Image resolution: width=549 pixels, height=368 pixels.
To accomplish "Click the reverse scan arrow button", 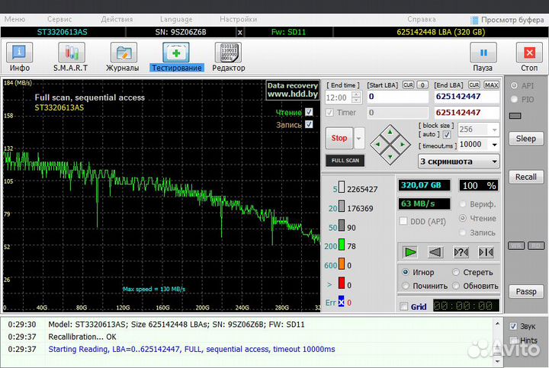I will 435,252.
